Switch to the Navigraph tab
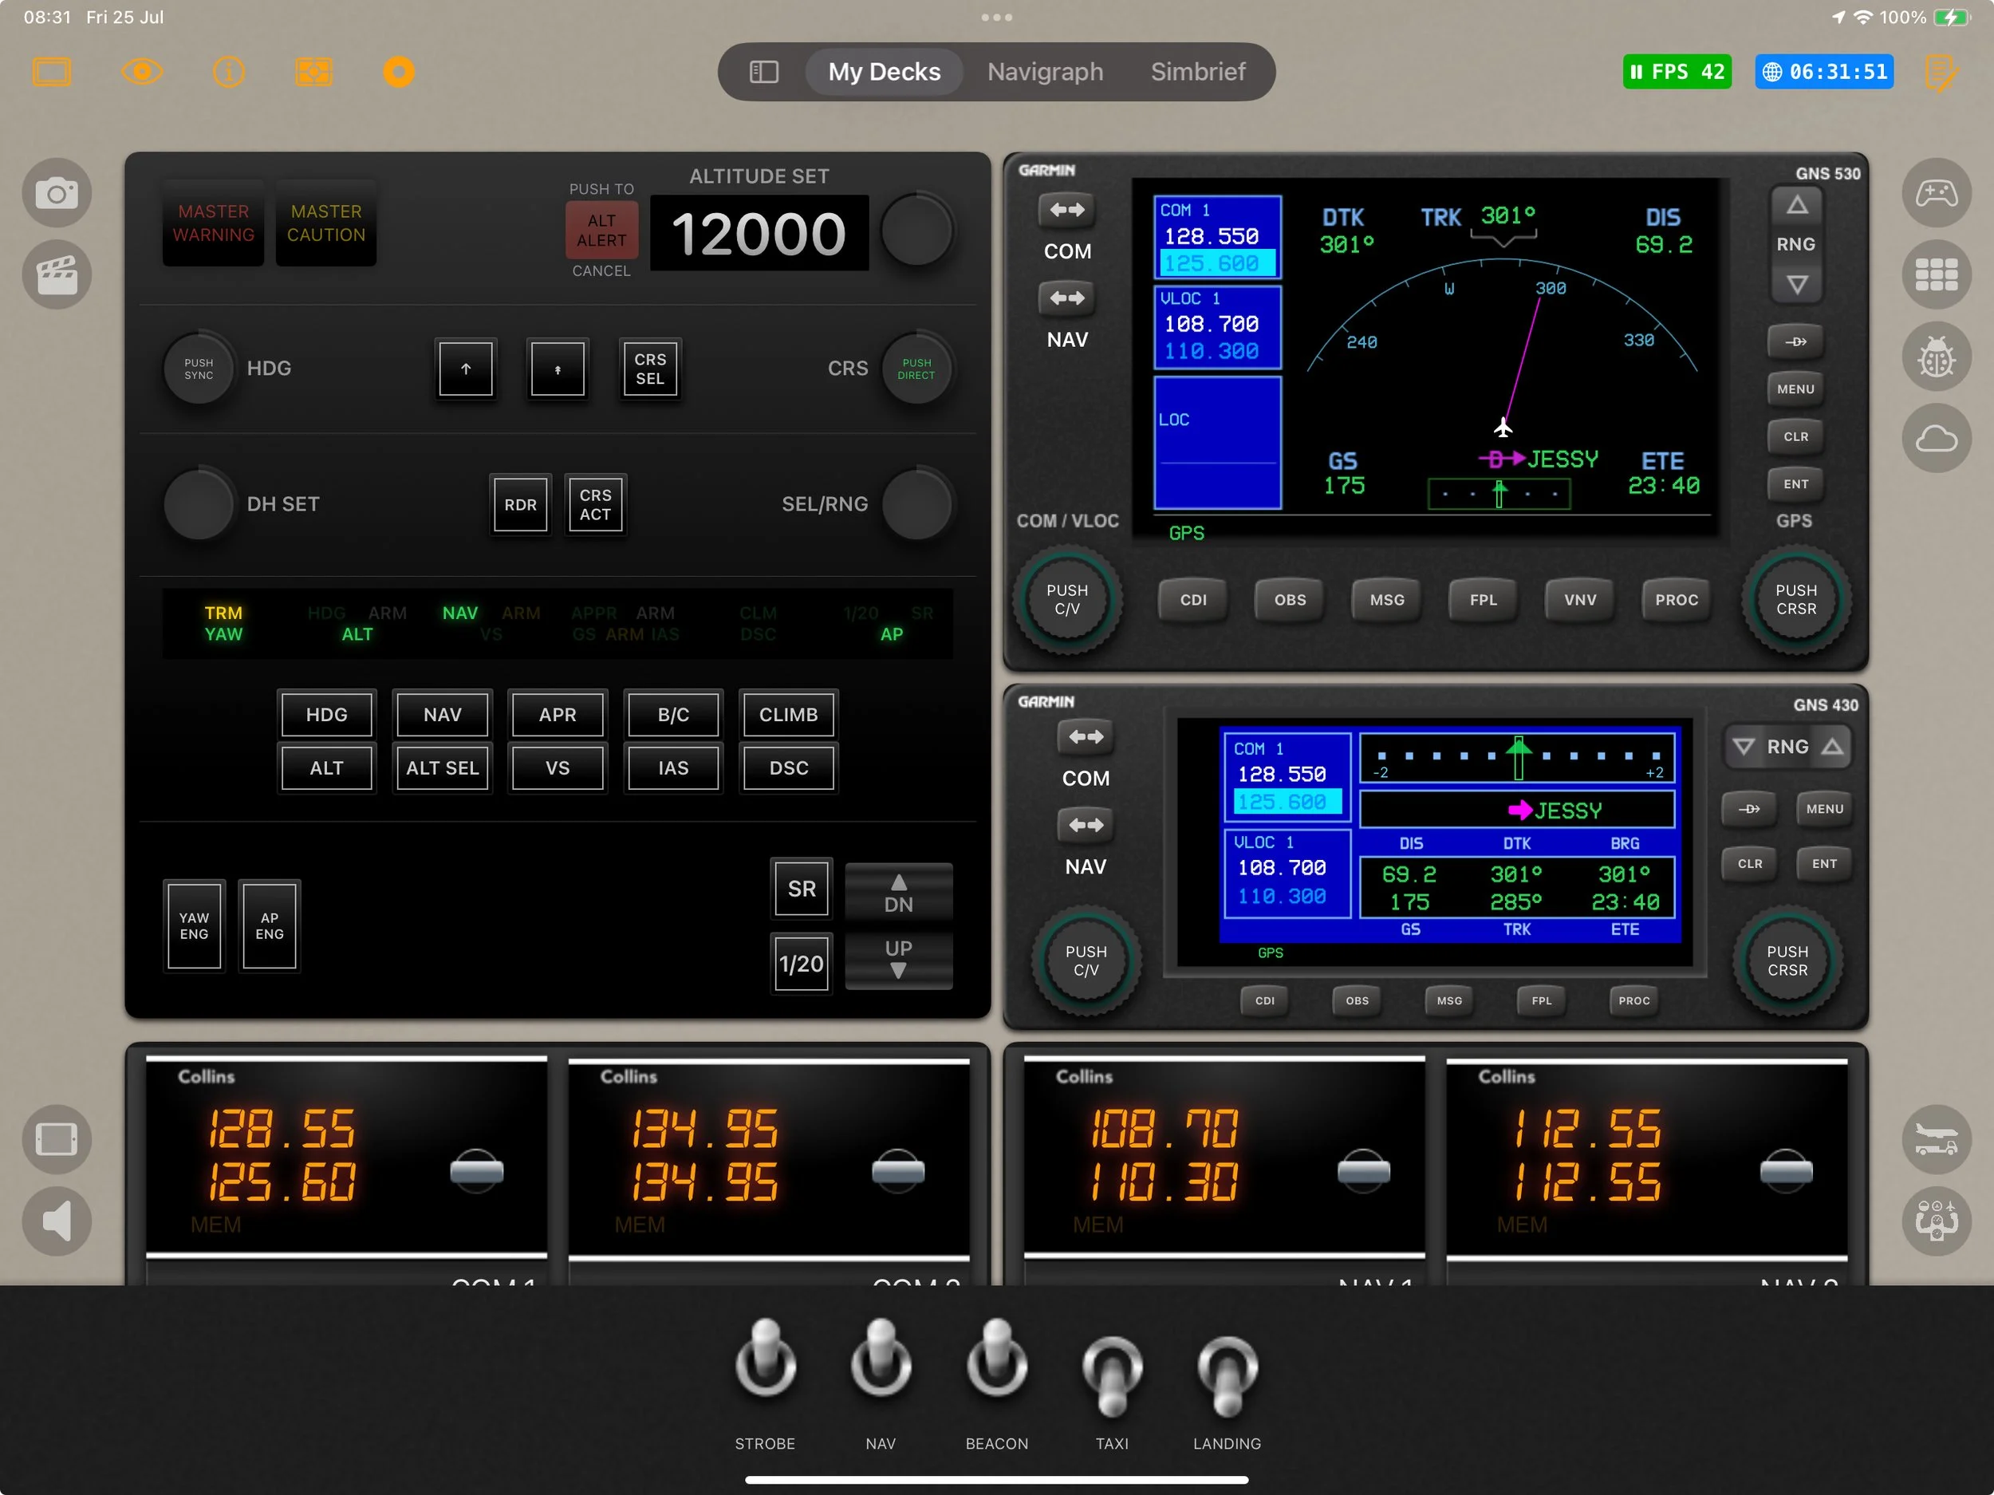 [x=1045, y=71]
